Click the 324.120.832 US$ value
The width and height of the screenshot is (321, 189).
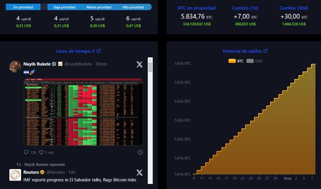[x=197, y=24]
